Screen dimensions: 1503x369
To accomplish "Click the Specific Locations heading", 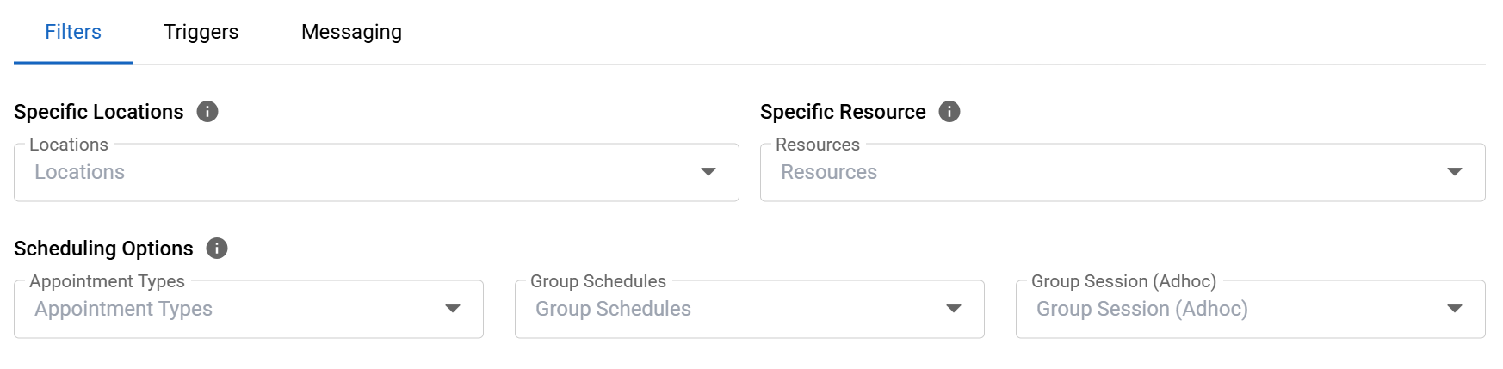I will click(x=99, y=112).
